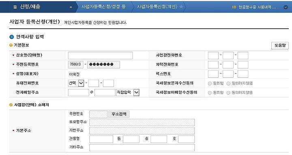Select 동의하지않음 for 국세정보문자수신동의

228,83
